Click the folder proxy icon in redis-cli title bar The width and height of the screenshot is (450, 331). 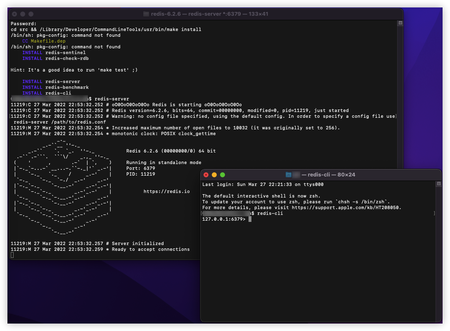point(288,174)
